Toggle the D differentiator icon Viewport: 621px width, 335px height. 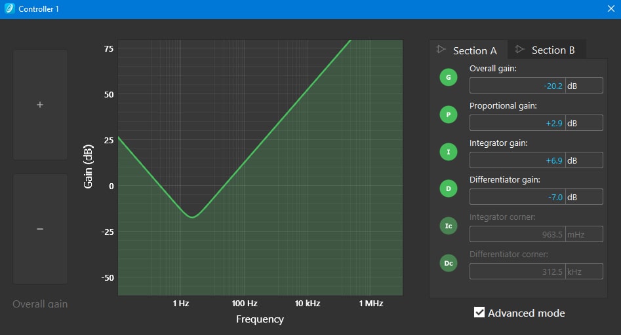point(448,188)
